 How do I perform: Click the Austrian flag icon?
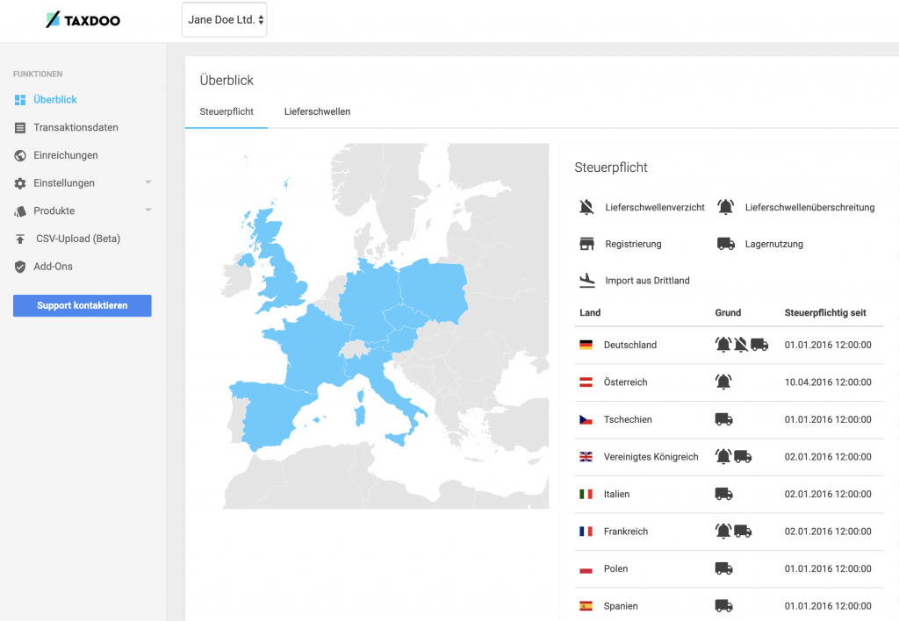(x=586, y=382)
